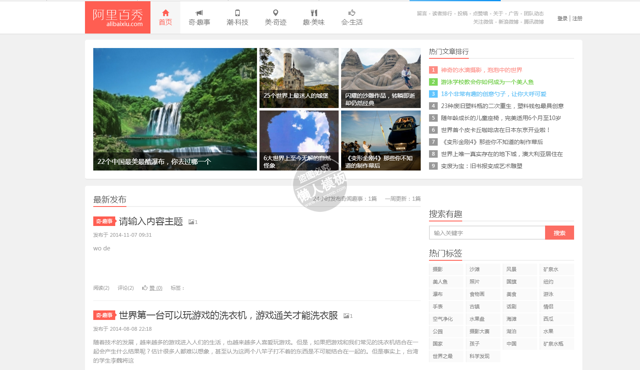Select the 西瓜 hot tag
Screen dimensions: 640x370
557,319
